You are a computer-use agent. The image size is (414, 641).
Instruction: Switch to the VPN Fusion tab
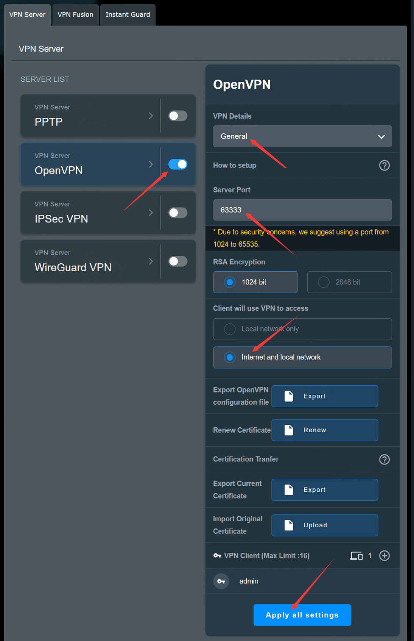(x=76, y=15)
